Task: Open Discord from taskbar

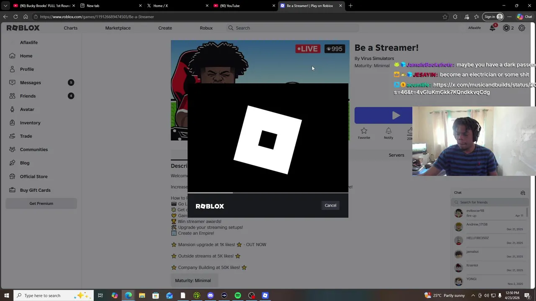Action: (210, 296)
